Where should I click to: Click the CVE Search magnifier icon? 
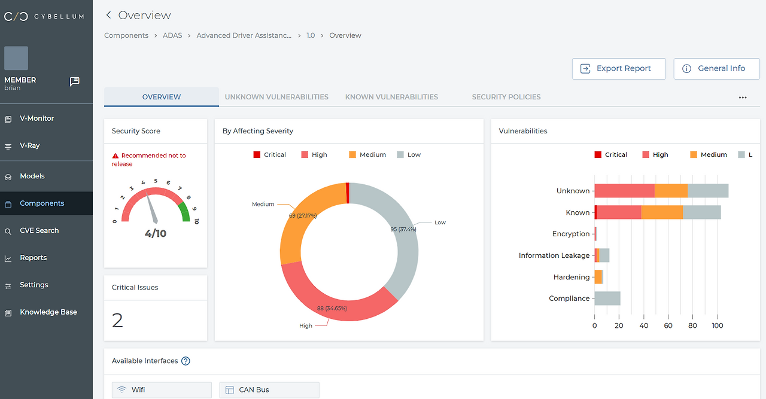(x=8, y=232)
